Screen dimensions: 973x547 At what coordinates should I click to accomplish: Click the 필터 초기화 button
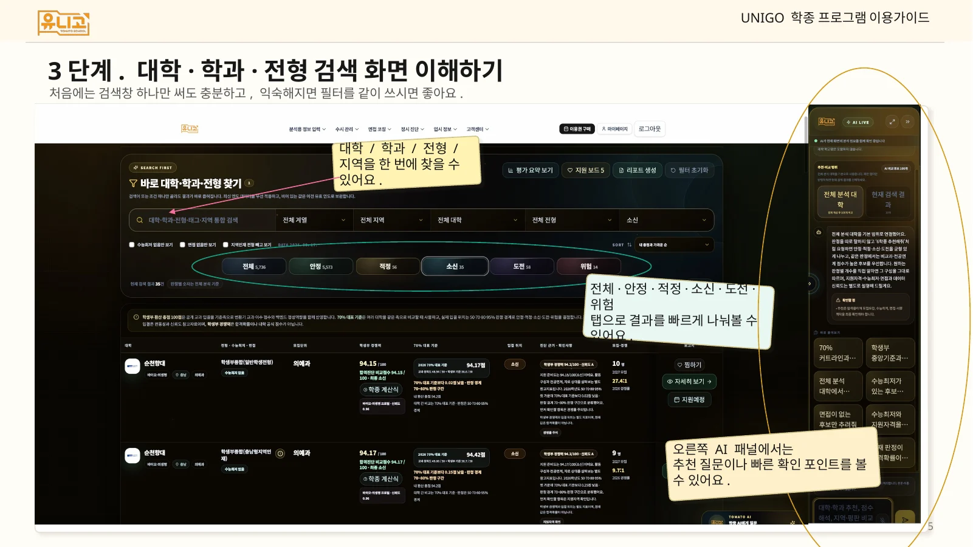(x=689, y=170)
